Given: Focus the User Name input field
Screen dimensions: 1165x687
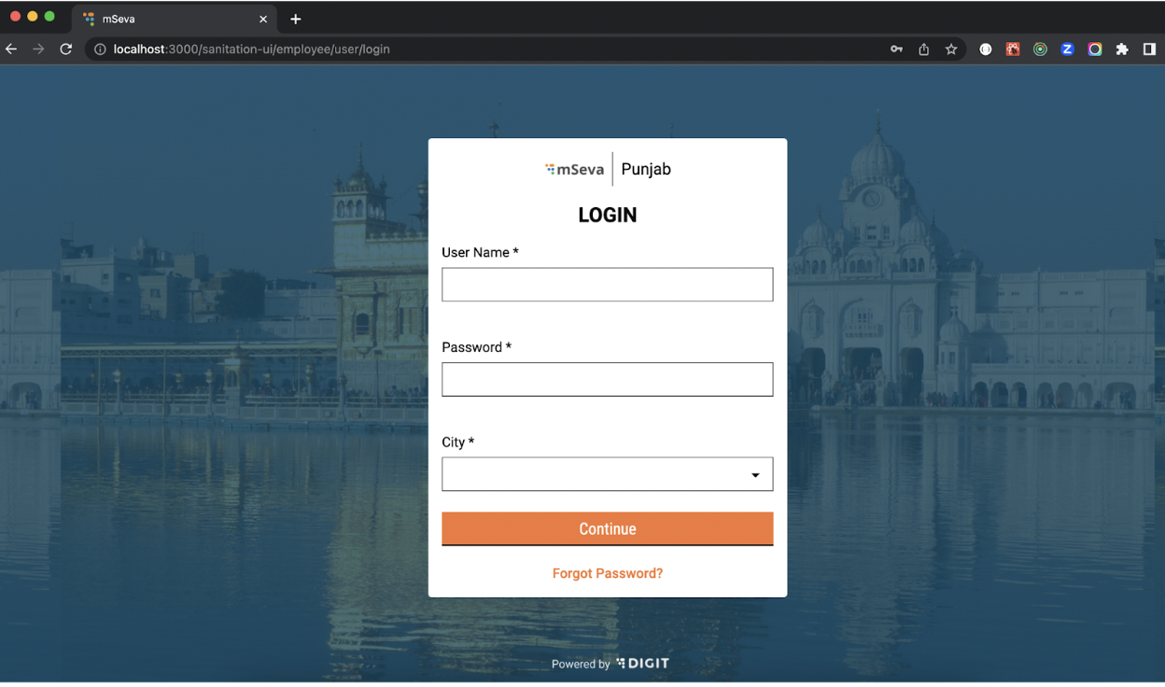Looking at the screenshot, I should 607,285.
